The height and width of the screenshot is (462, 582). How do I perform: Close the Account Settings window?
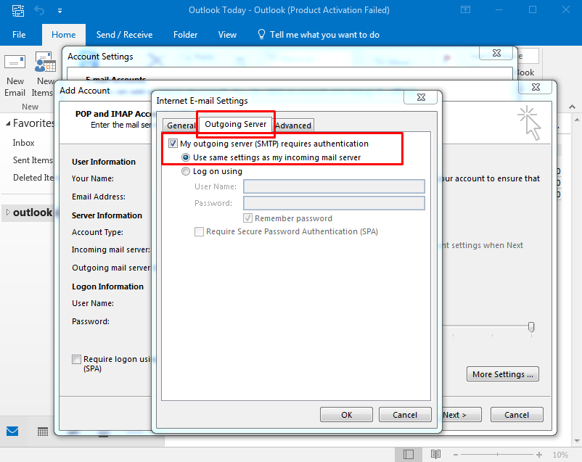[496, 53]
